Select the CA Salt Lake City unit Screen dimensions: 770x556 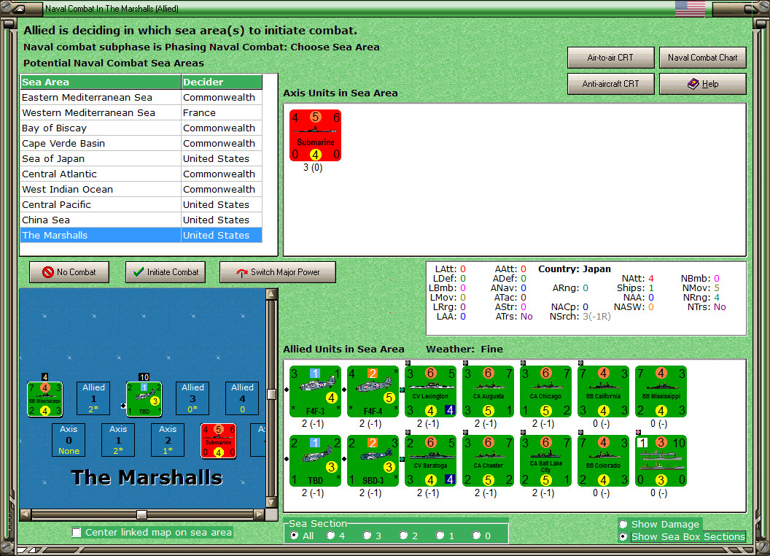coord(545,460)
